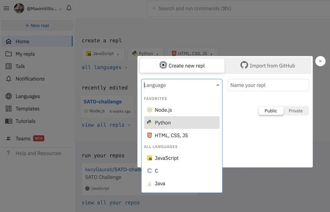Image resolution: width=330 pixels, height=212 pixels.
Task: Click the Languages globe icon
Action: [8, 96]
